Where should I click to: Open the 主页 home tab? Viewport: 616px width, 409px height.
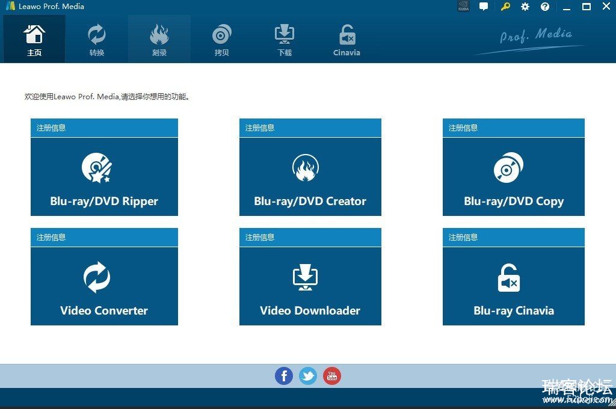[34, 39]
